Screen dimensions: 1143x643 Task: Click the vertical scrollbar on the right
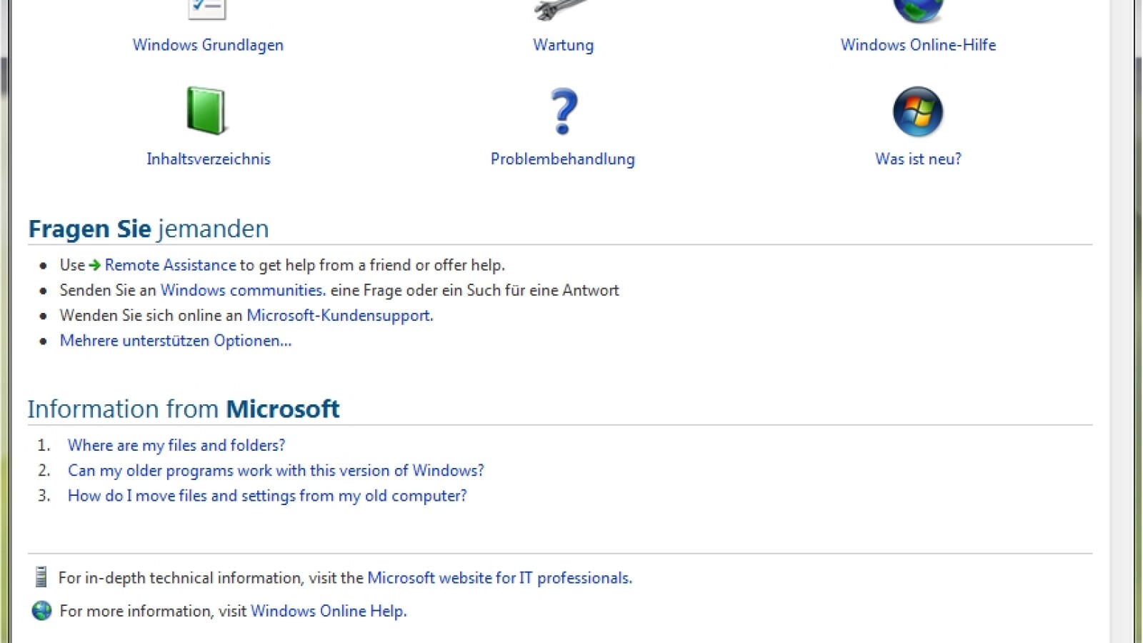click(1122, 321)
